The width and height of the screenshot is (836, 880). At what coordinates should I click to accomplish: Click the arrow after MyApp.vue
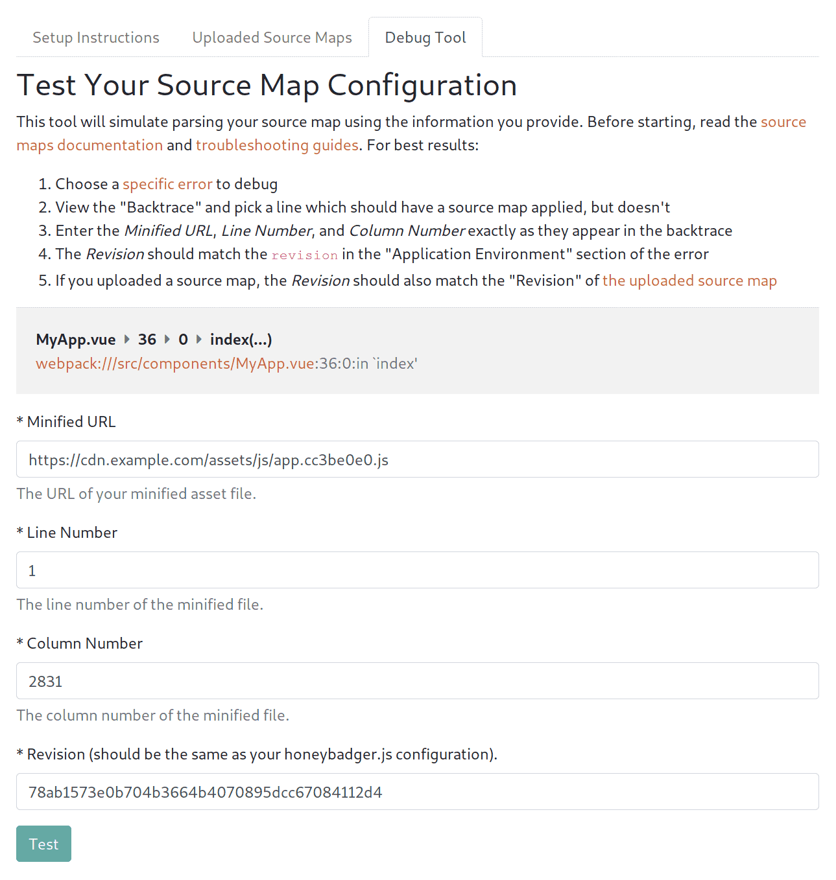click(127, 339)
